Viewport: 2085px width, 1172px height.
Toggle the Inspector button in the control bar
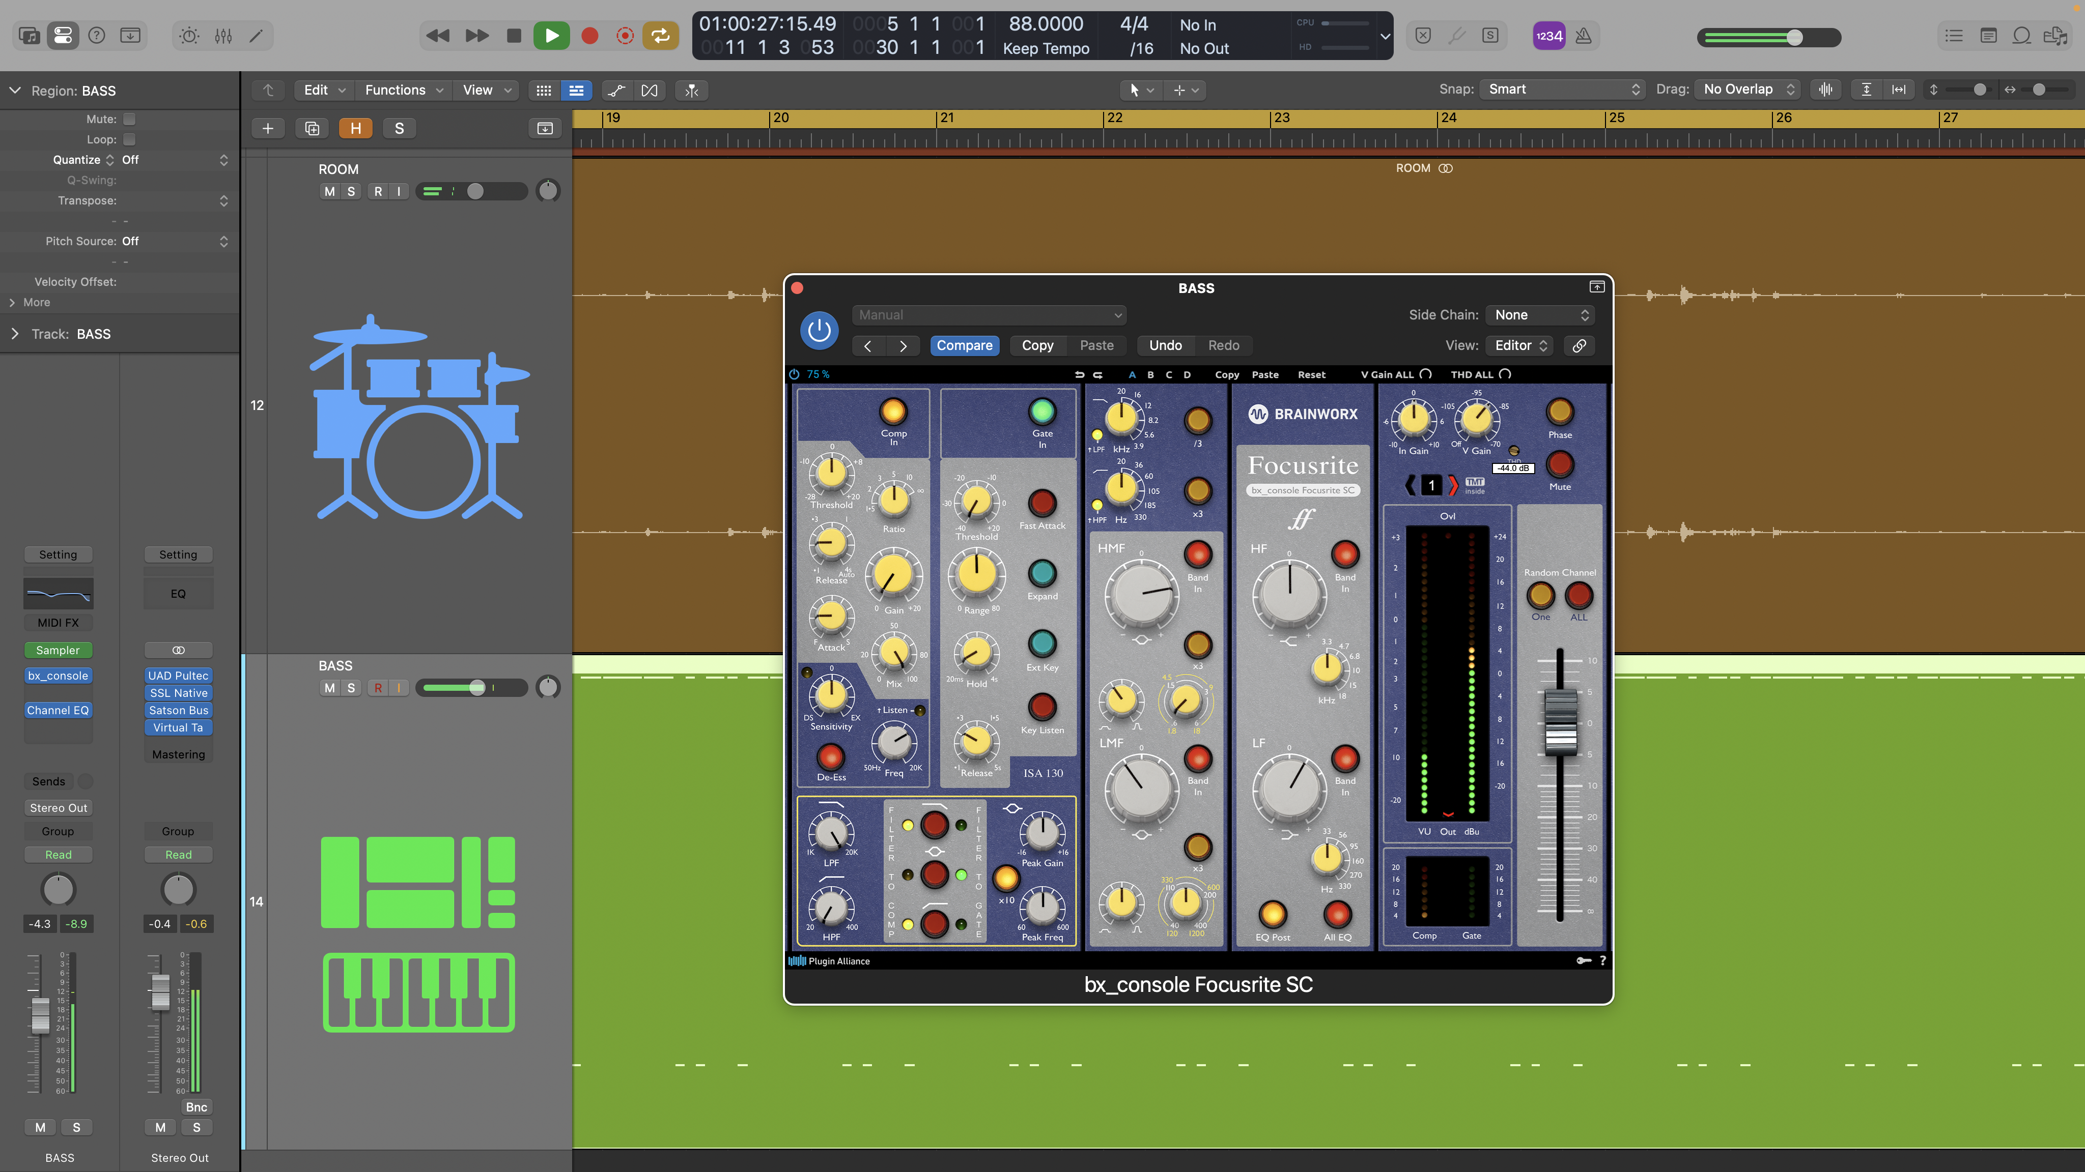pyautogui.click(x=62, y=36)
